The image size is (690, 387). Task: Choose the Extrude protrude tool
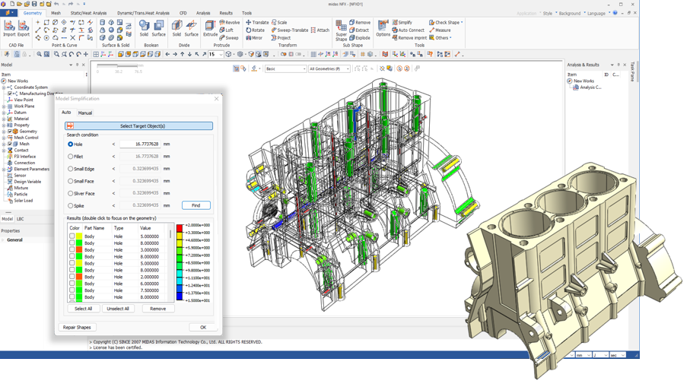pyautogui.click(x=210, y=28)
